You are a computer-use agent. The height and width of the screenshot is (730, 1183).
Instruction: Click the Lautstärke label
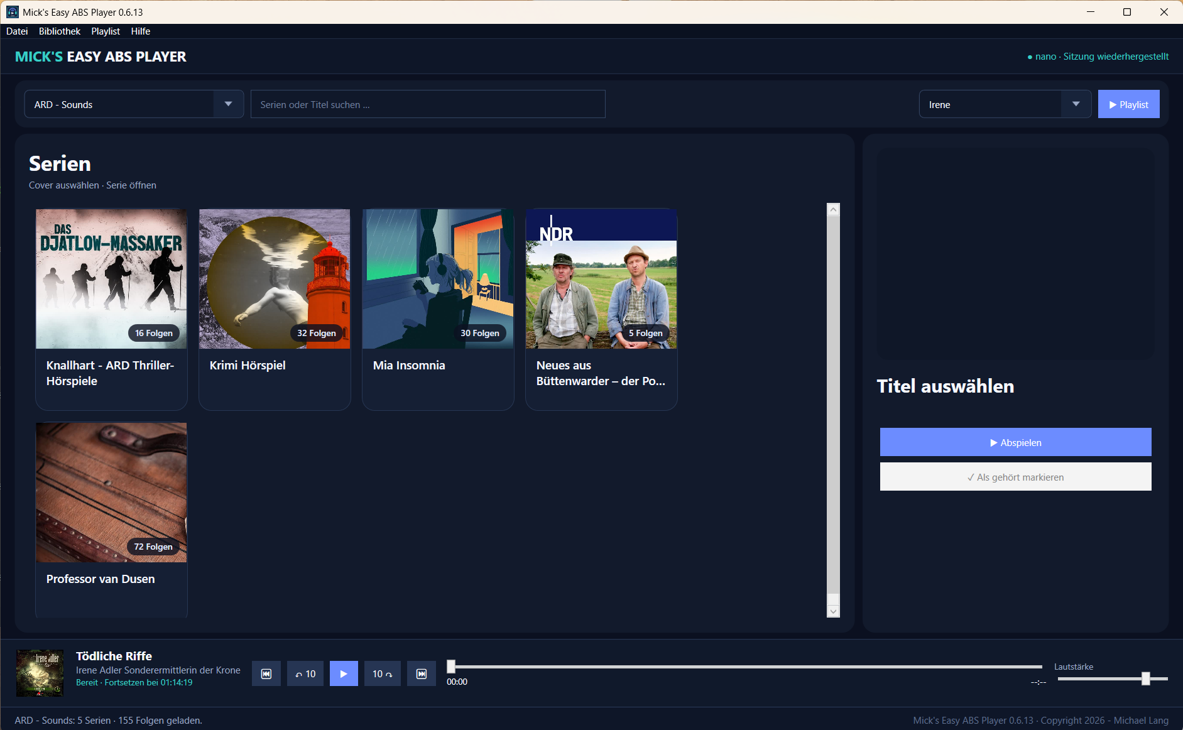(x=1074, y=667)
